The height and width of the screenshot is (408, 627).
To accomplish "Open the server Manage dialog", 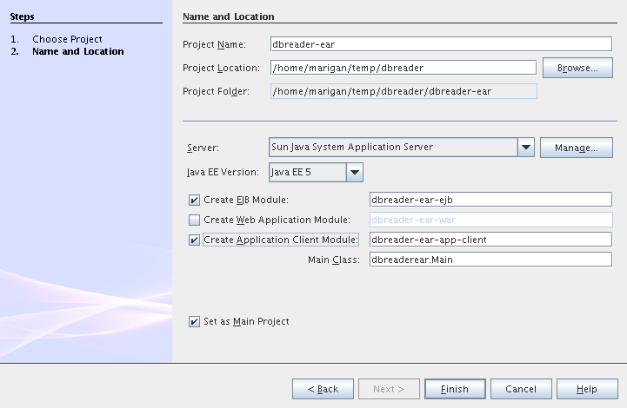I will tap(576, 148).
